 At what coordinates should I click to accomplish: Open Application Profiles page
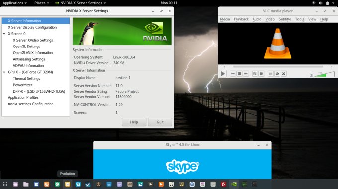23,97
